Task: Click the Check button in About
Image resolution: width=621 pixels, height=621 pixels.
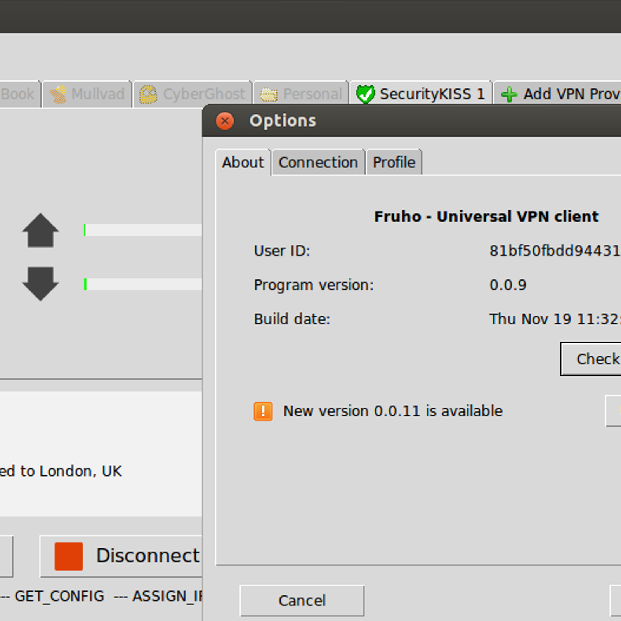Action: click(591, 359)
